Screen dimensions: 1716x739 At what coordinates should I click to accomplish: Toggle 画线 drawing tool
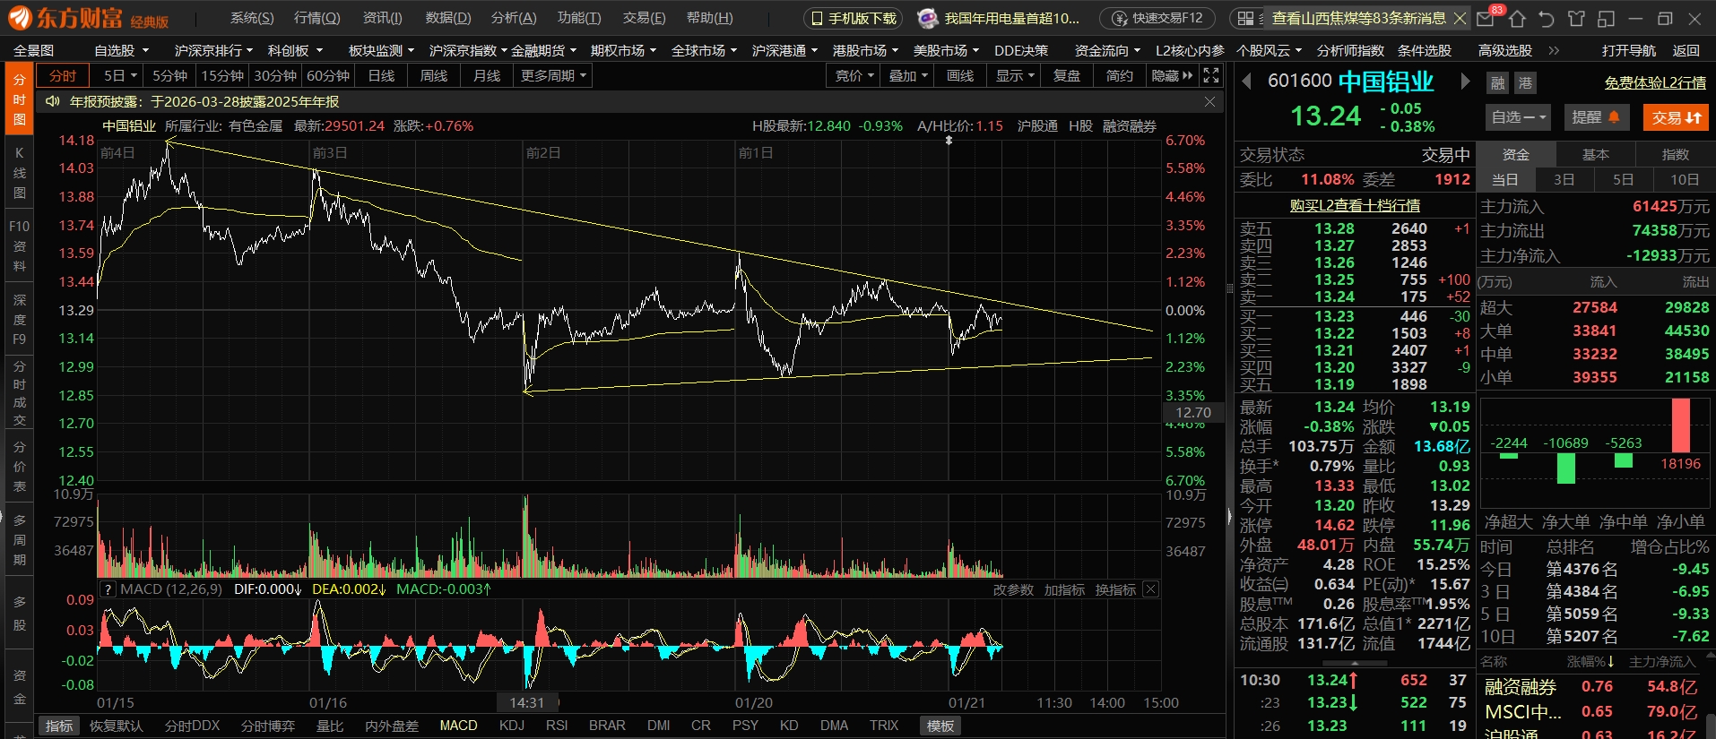pos(960,76)
